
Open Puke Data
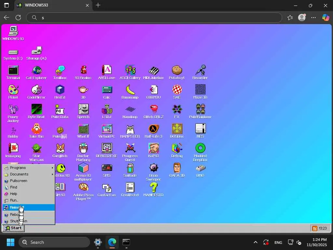[60, 112]
